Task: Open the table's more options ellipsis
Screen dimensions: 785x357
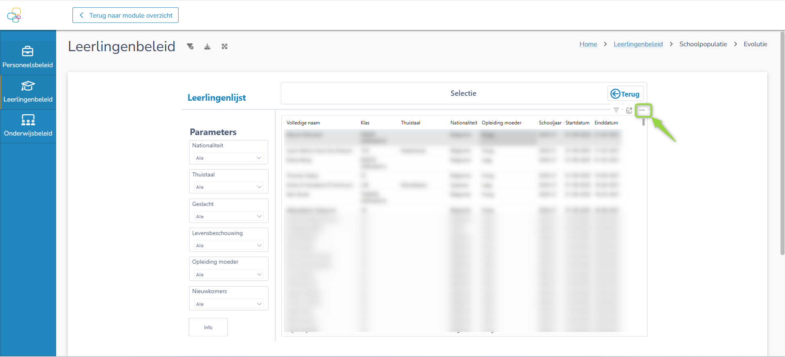Action: click(x=642, y=110)
